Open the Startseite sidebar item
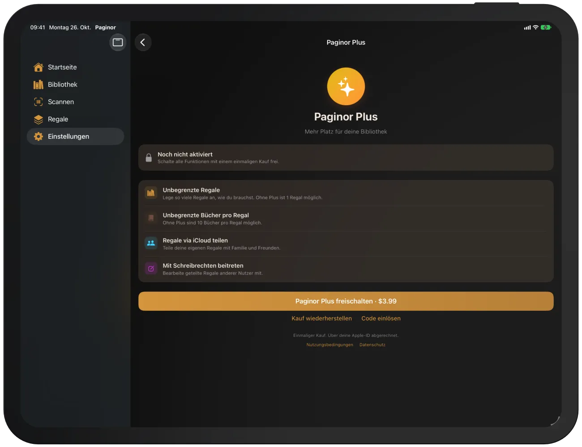 pos(75,67)
